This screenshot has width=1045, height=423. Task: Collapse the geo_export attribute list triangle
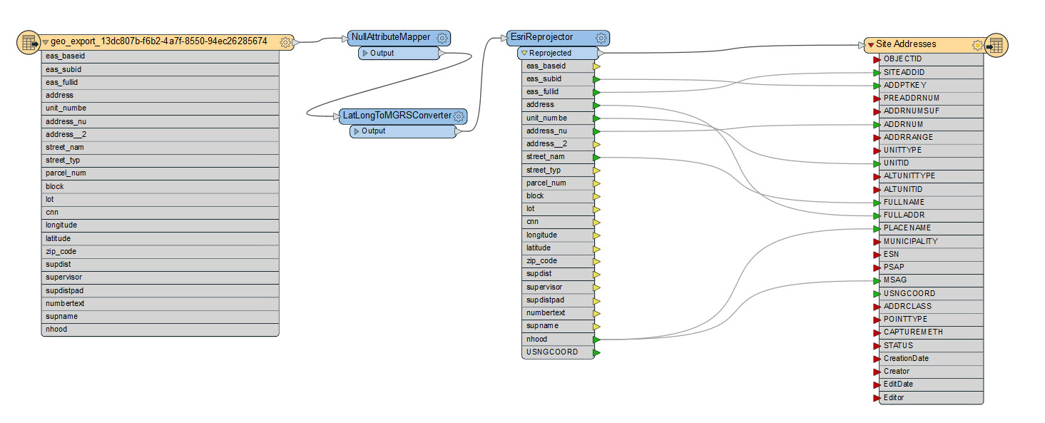click(x=44, y=43)
